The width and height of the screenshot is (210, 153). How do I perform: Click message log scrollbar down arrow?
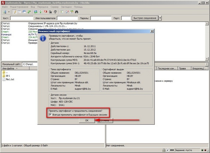click(x=207, y=59)
